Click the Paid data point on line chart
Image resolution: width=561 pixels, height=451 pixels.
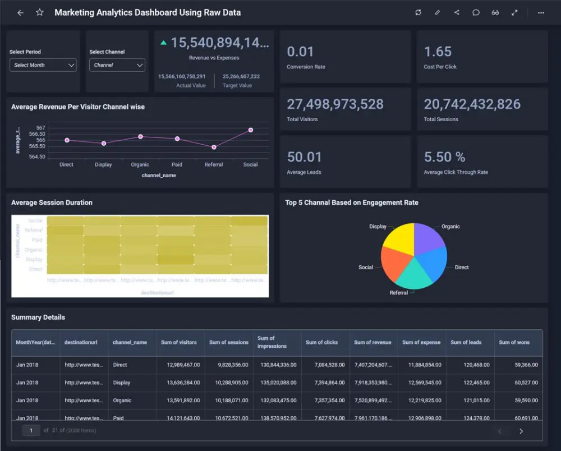[177, 139]
